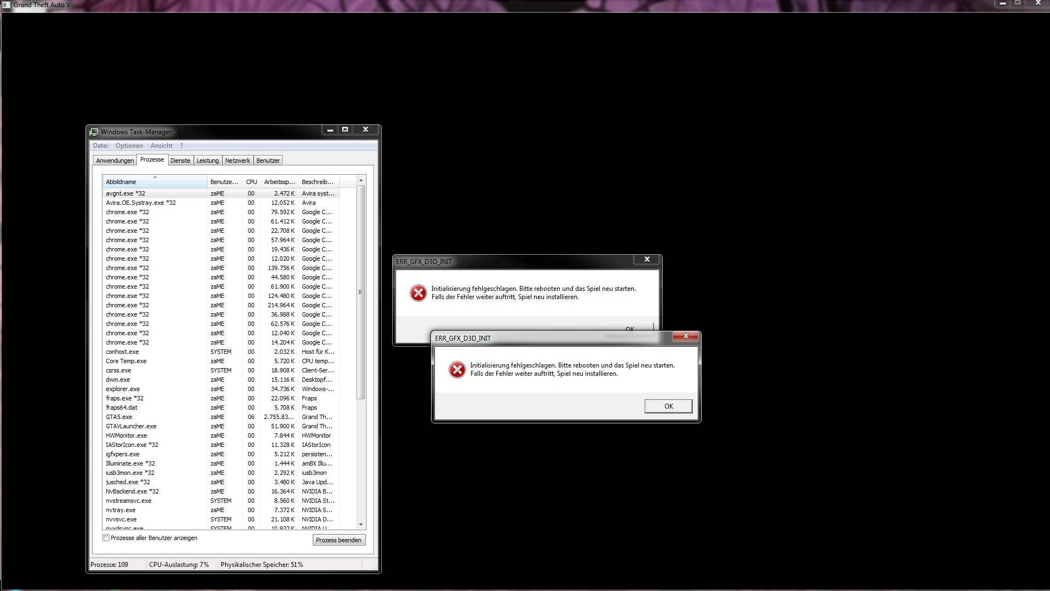The width and height of the screenshot is (1050, 591).
Task: Maximize the Windows Task-Manager window
Action: point(345,130)
